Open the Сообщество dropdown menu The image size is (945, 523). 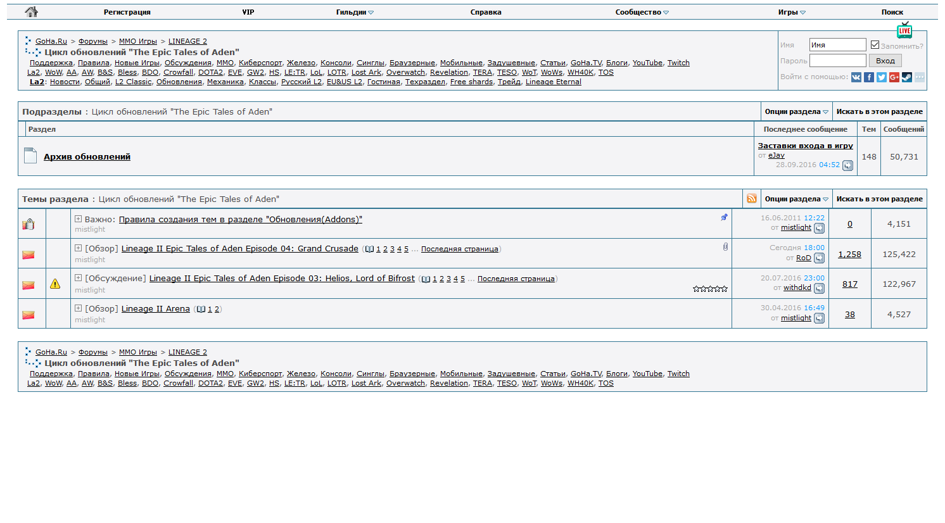point(642,12)
